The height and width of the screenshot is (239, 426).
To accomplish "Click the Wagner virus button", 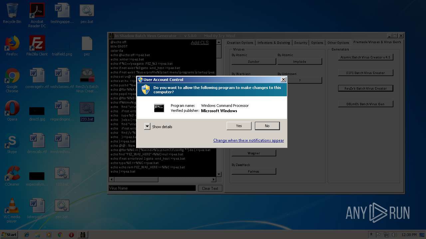I will click(254, 153).
